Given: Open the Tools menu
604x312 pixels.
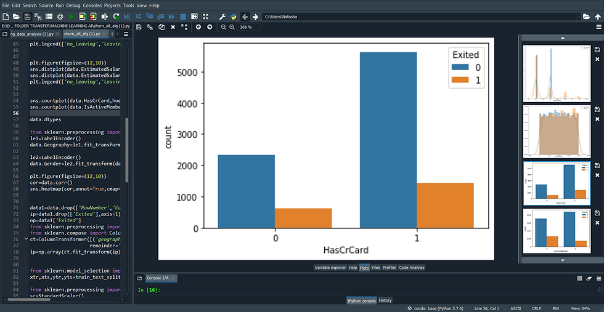Looking at the screenshot, I should [129, 6].
